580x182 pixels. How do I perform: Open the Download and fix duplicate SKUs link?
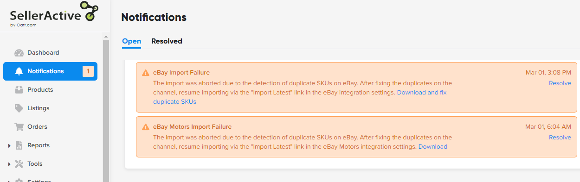300,97
